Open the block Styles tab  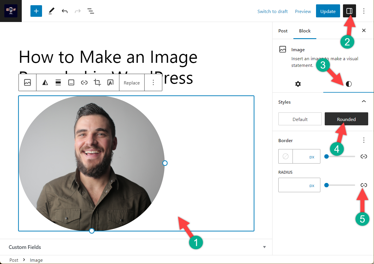348,84
